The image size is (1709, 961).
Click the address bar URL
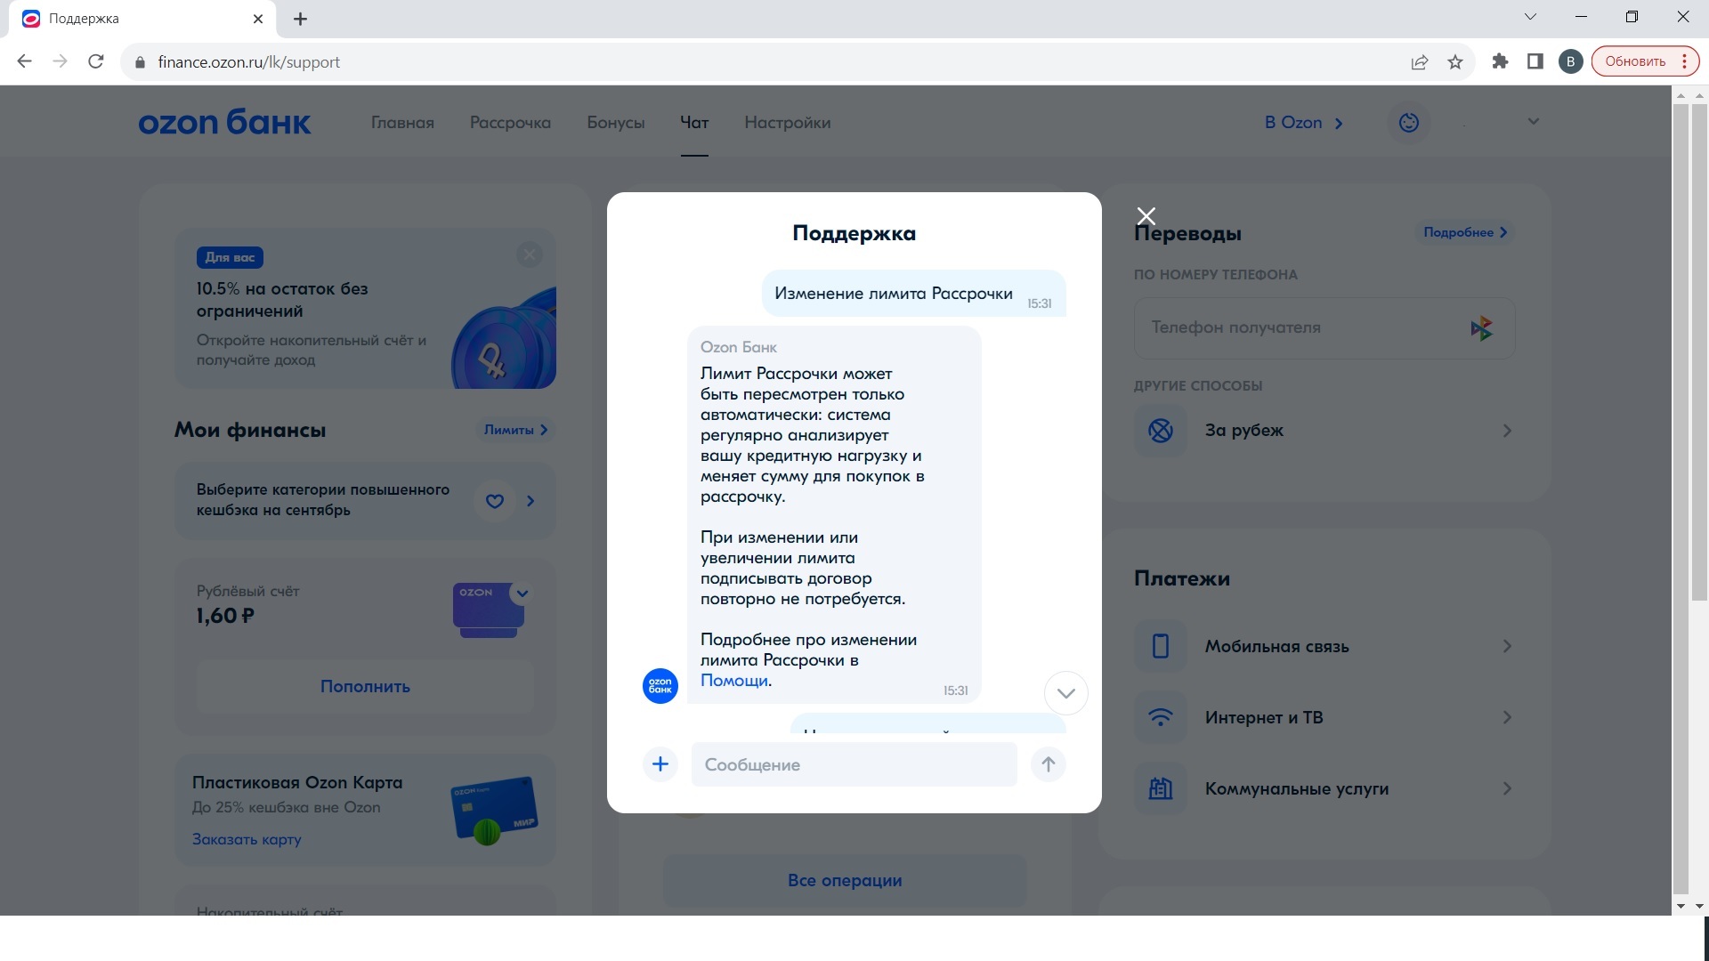[x=248, y=61]
